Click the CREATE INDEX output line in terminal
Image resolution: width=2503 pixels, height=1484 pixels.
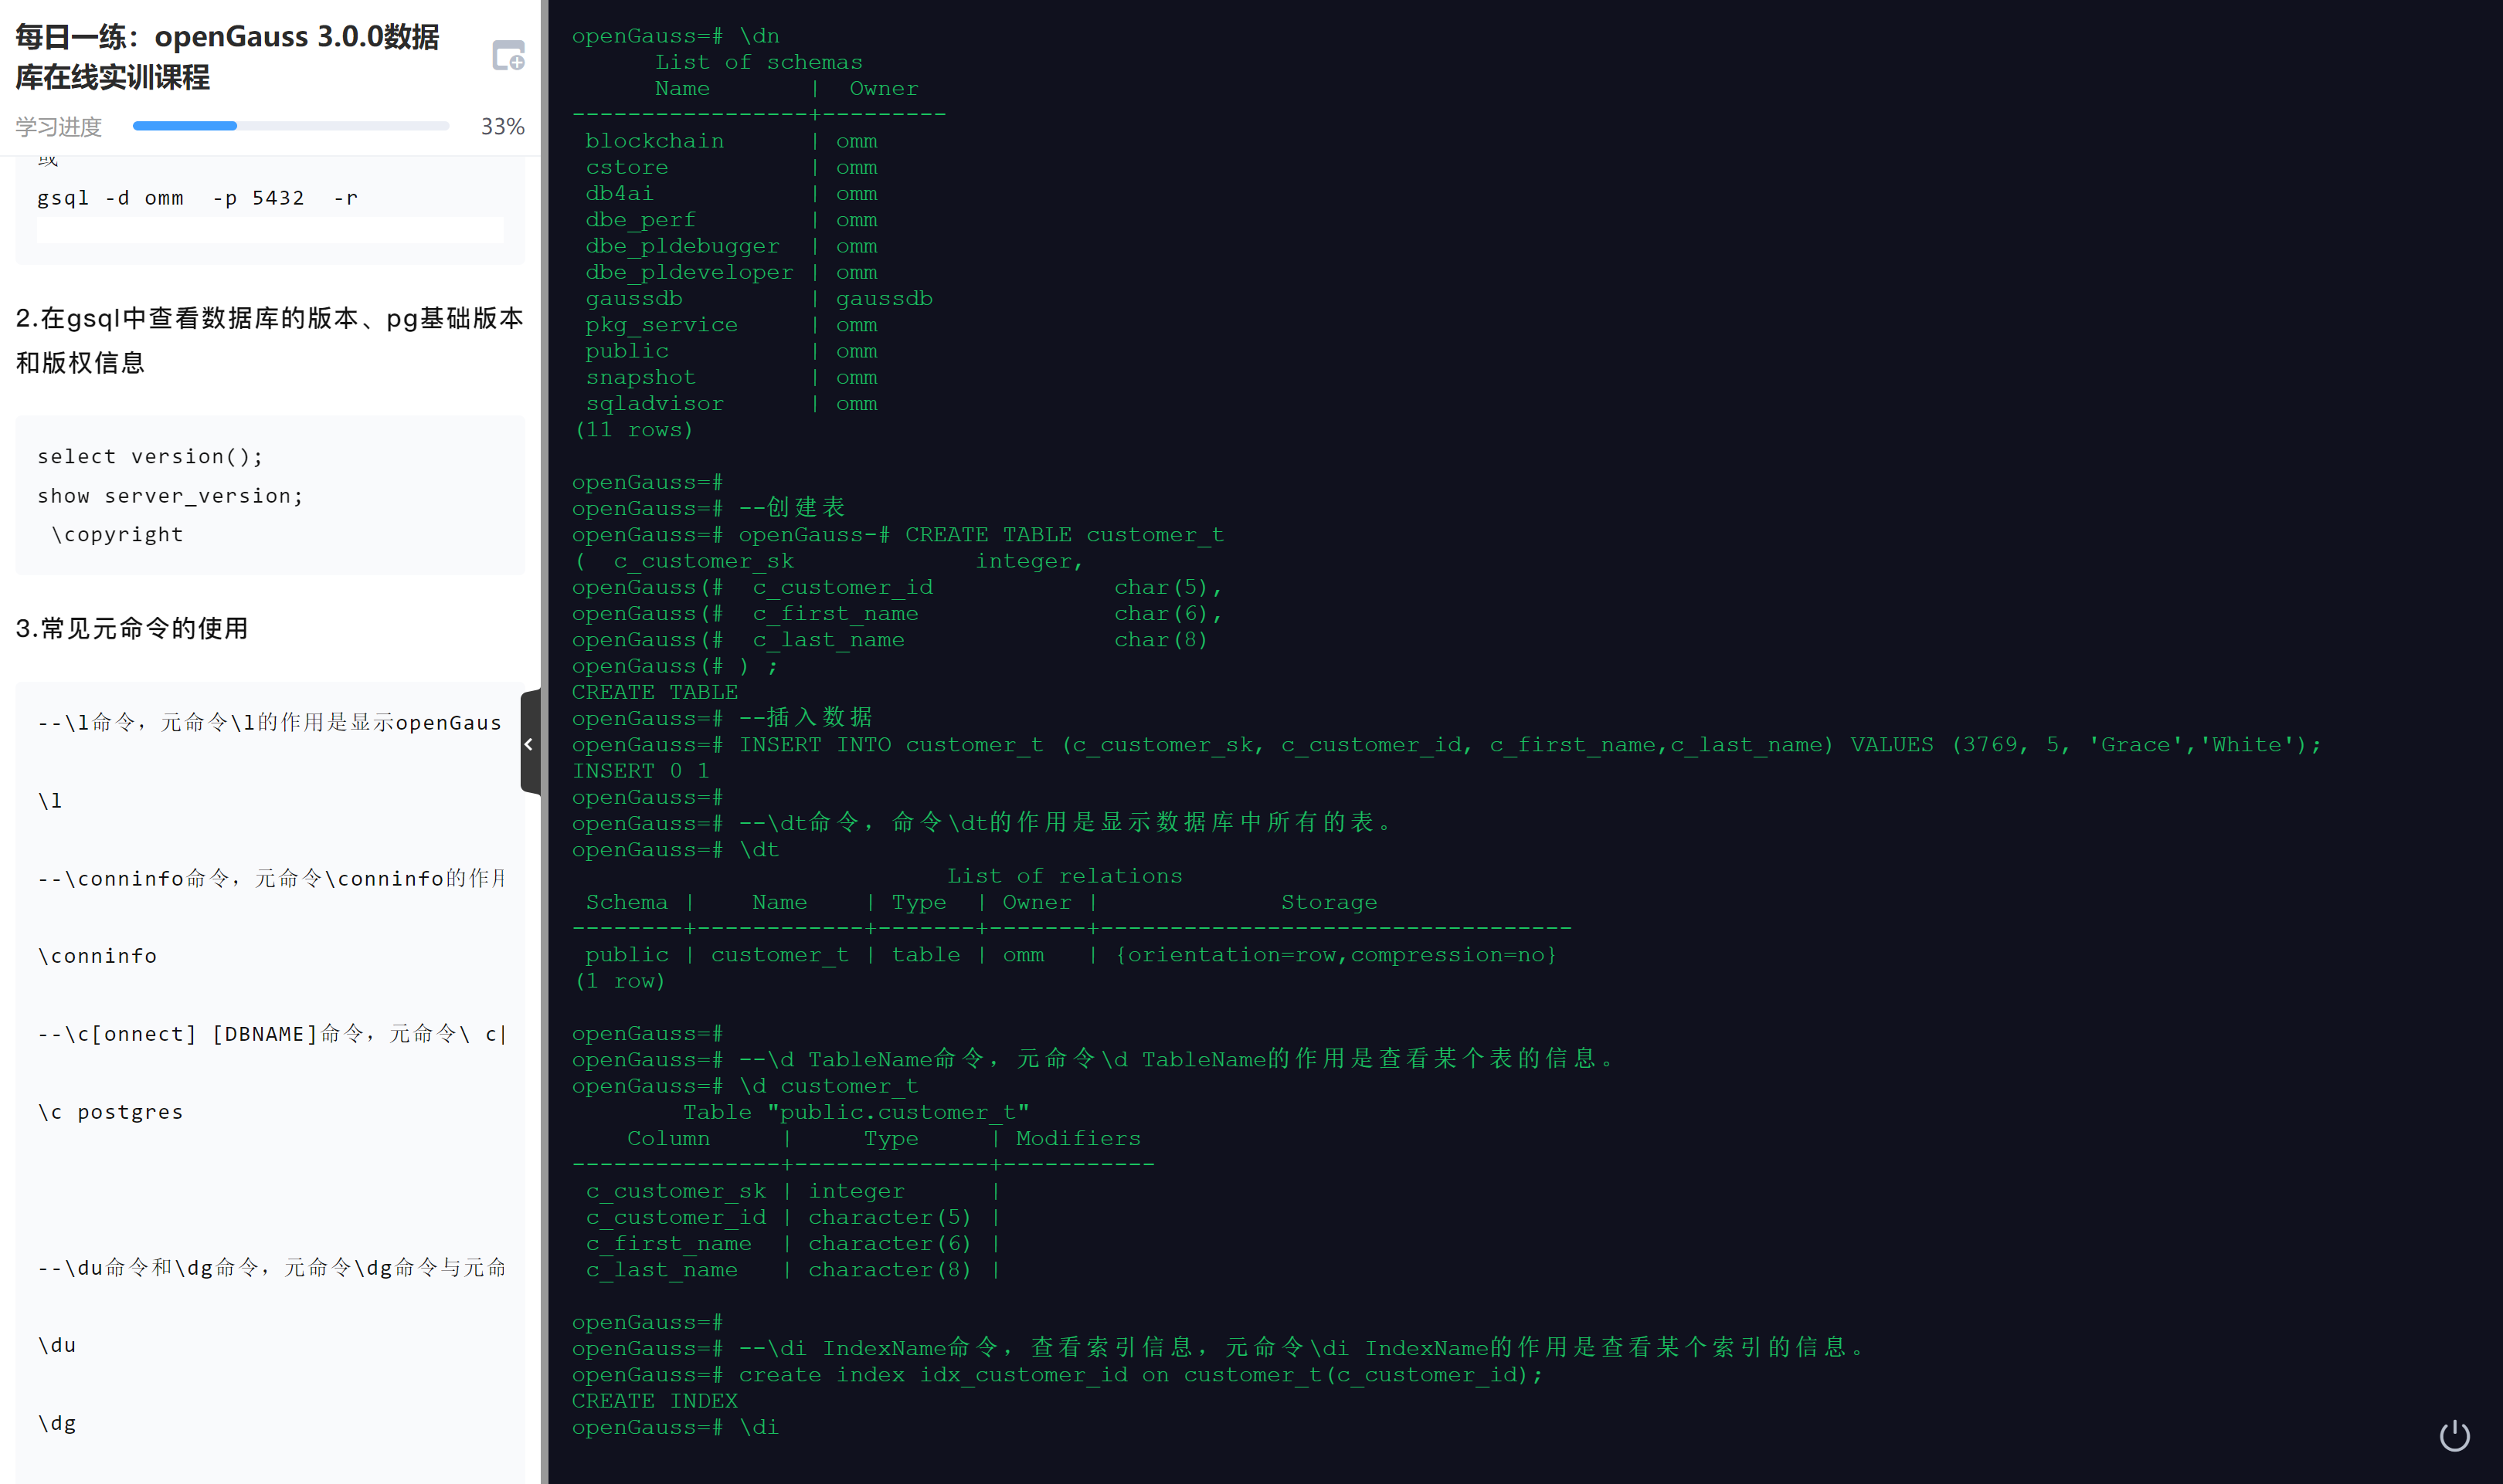coord(654,1401)
